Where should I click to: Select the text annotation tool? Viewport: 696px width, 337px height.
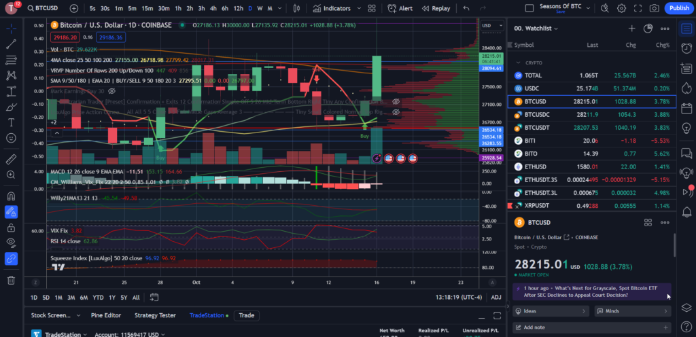[12, 122]
